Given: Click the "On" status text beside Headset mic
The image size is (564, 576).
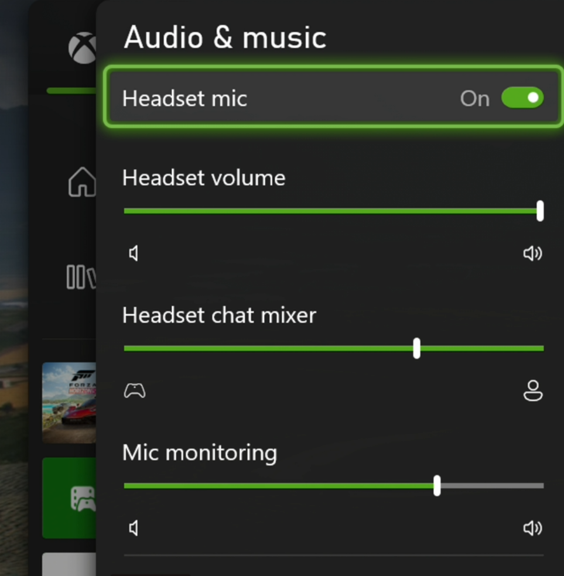Looking at the screenshot, I should [x=474, y=99].
